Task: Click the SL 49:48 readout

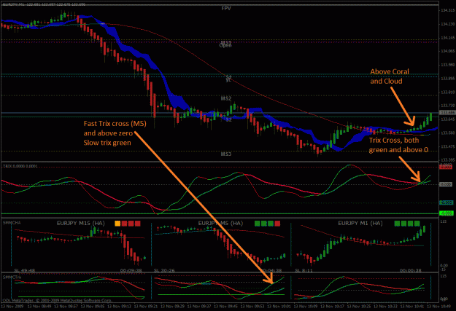Action: click(x=24, y=270)
